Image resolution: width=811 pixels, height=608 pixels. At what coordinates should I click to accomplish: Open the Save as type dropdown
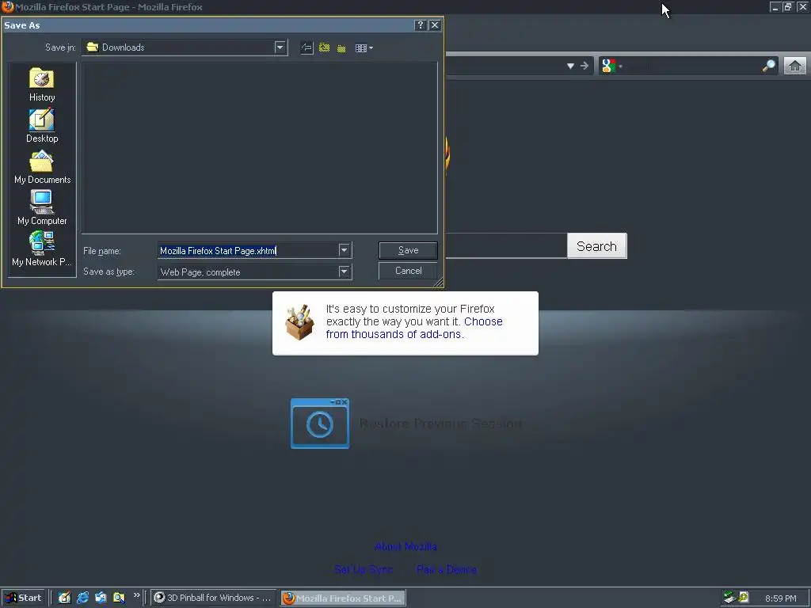click(344, 272)
